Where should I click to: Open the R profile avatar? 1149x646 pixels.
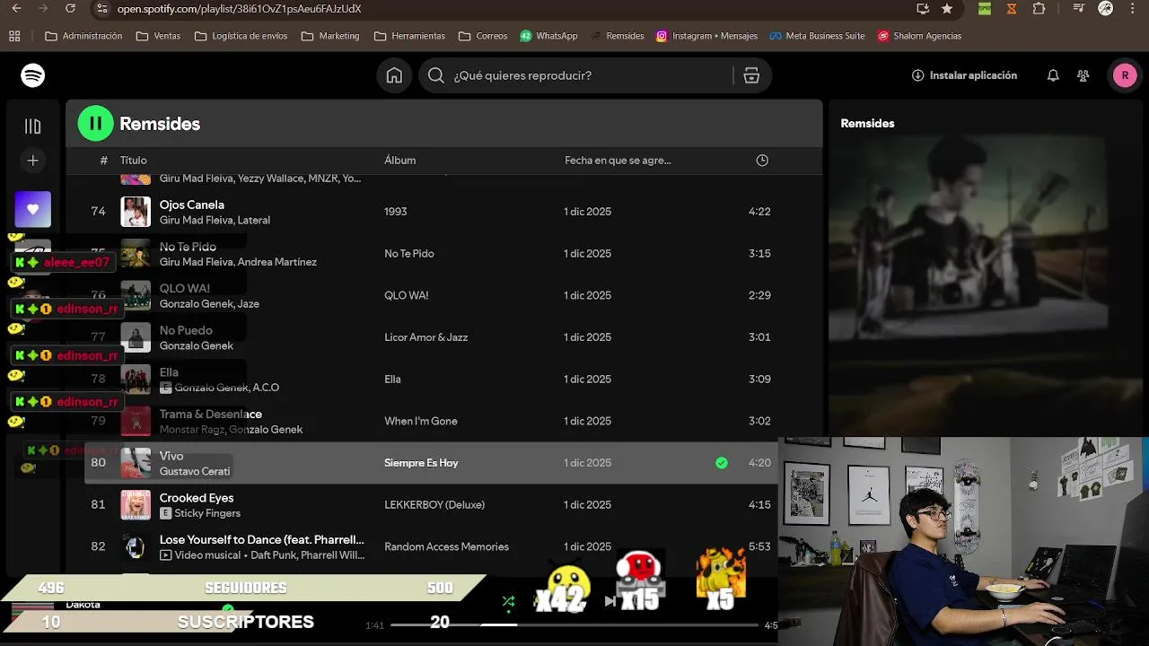click(1125, 75)
